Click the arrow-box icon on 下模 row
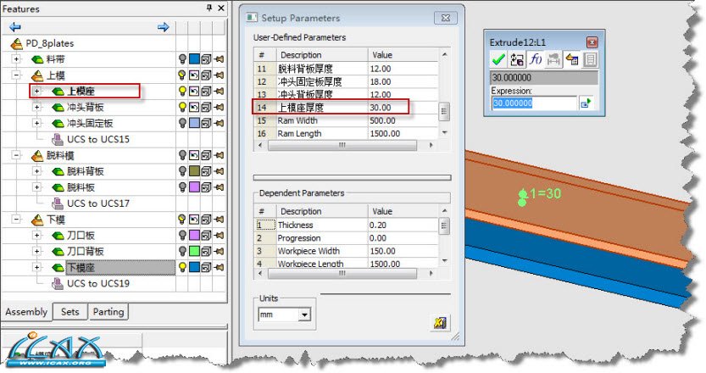Image resolution: width=706 pixels, height=373 pixels. click(194, 220)
